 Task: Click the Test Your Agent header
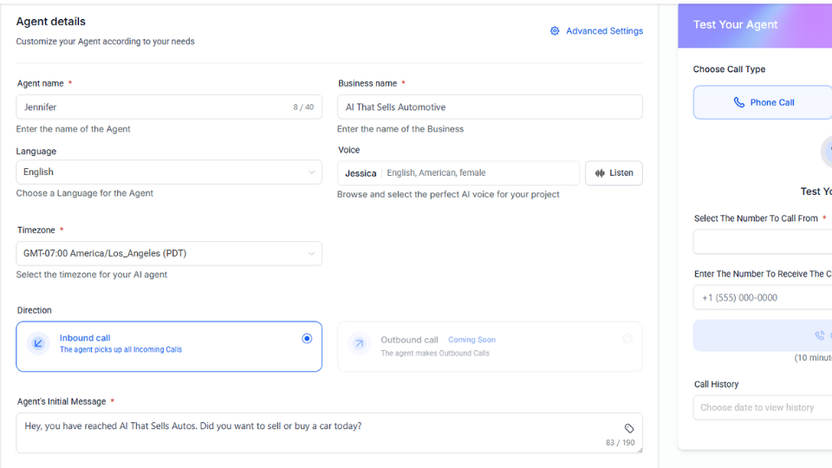736,24
